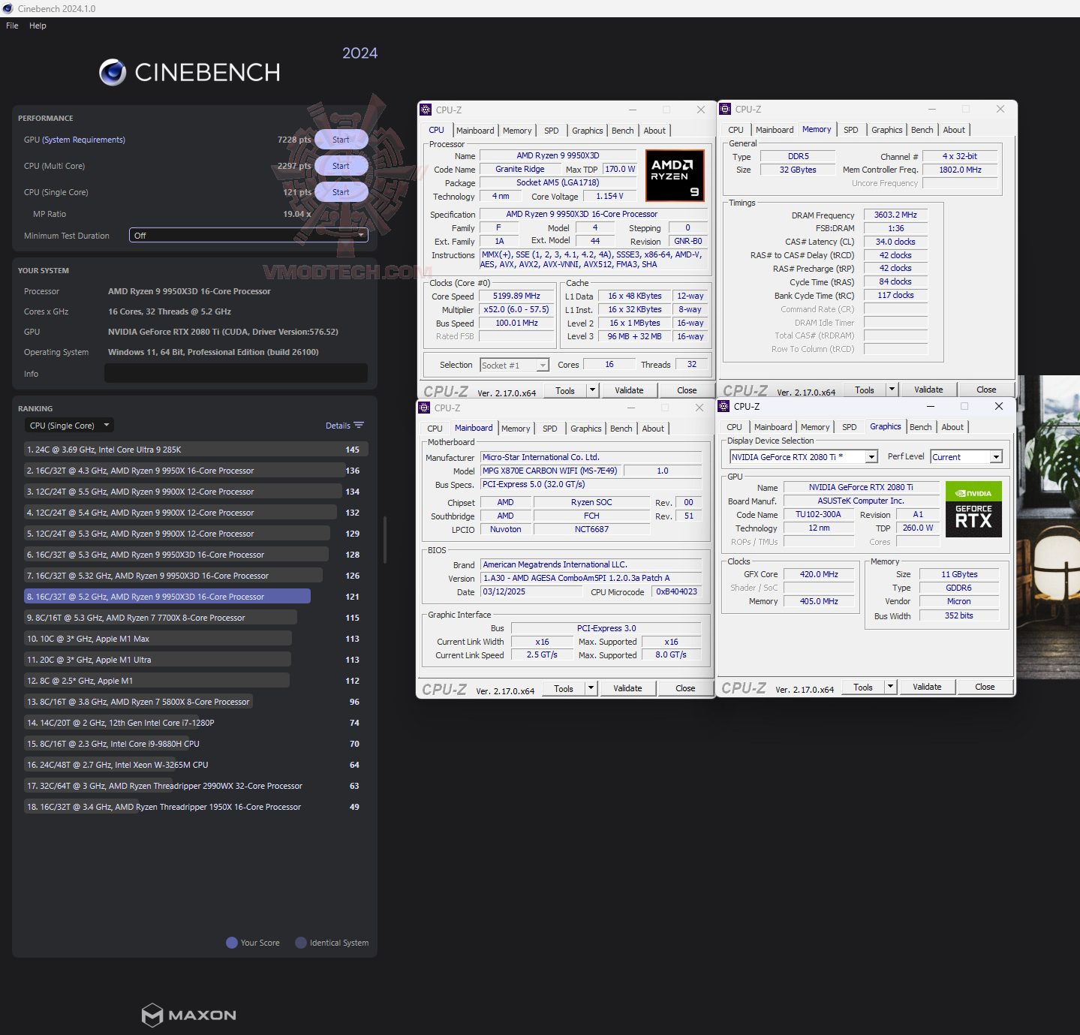Select the highlighted 16C/32T @ 5.2 GHz ranking row
Screen dimensions: 1080x1035
pos(196,597)
